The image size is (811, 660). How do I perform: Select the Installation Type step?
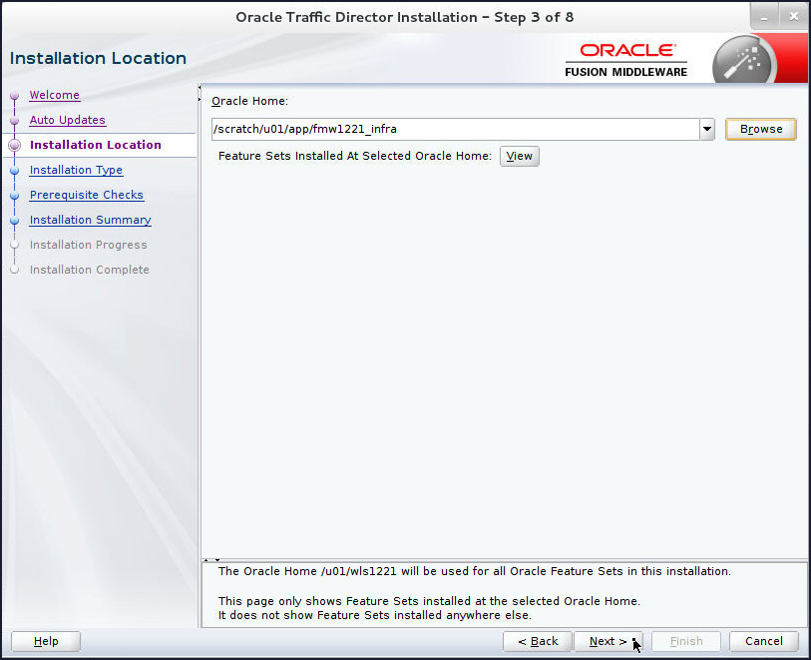(x=76, y=170)
